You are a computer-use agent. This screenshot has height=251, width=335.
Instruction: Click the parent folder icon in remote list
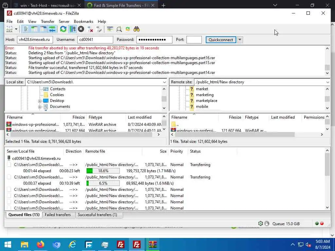click(x=173, y=124)
